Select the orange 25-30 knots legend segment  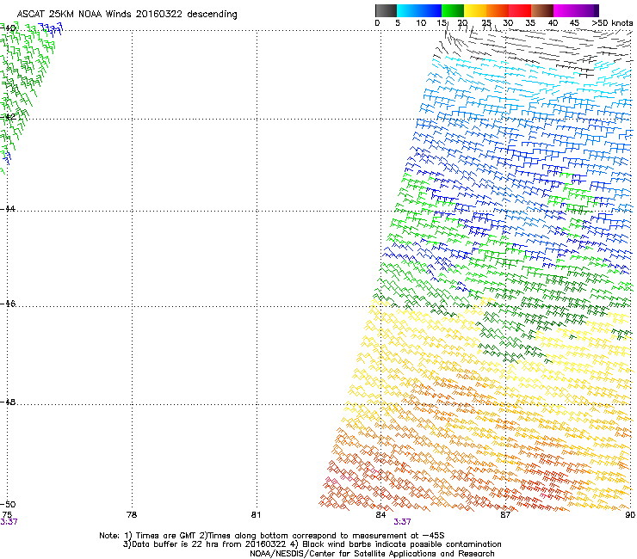[498, 10]
